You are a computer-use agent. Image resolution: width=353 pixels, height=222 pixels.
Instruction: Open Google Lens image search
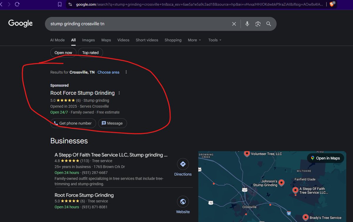tap(258, 24)
